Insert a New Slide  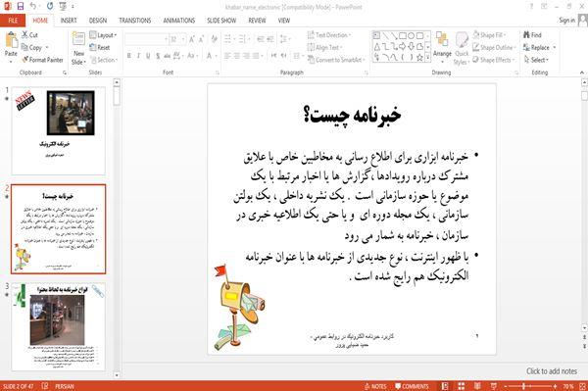[x=78, y=49]
